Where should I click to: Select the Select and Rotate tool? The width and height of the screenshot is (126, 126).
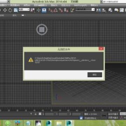tap(10, 10)
